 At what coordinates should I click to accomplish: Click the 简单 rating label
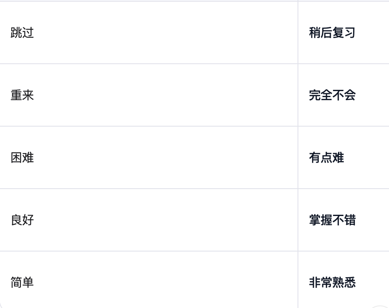22,283
